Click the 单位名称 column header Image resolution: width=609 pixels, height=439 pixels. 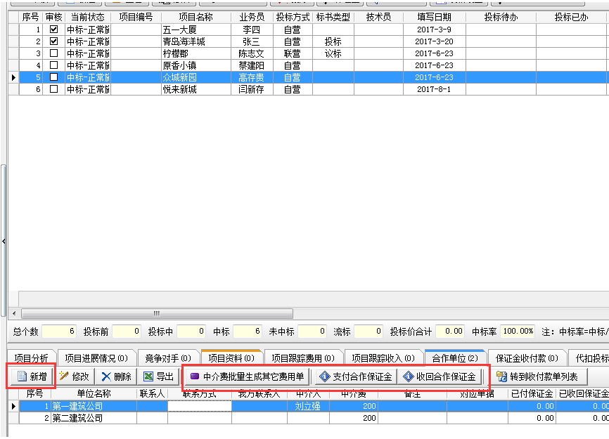[x=94, y=393]
